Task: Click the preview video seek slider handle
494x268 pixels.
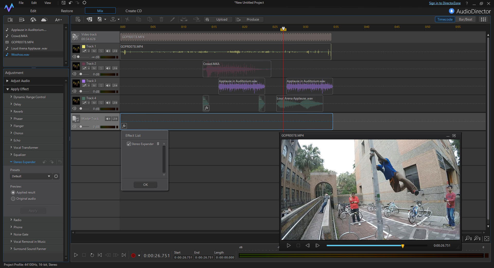Action: (403, 246)
